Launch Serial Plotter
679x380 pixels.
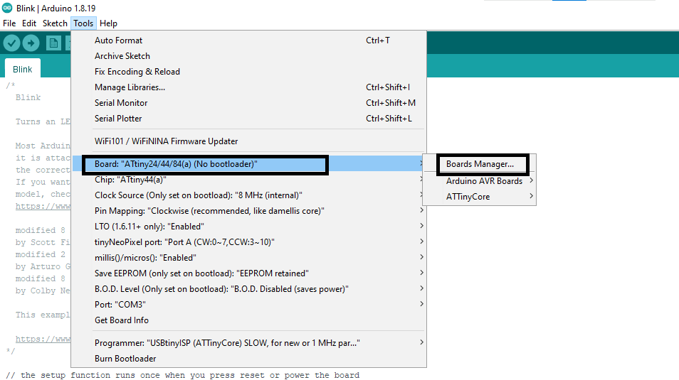click(248, 118)
